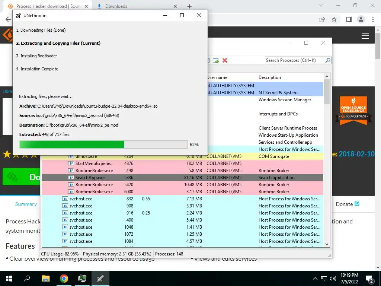Click the Installing Bootloader step text
Screen dimensions: 381x286
tap(36, 56)
